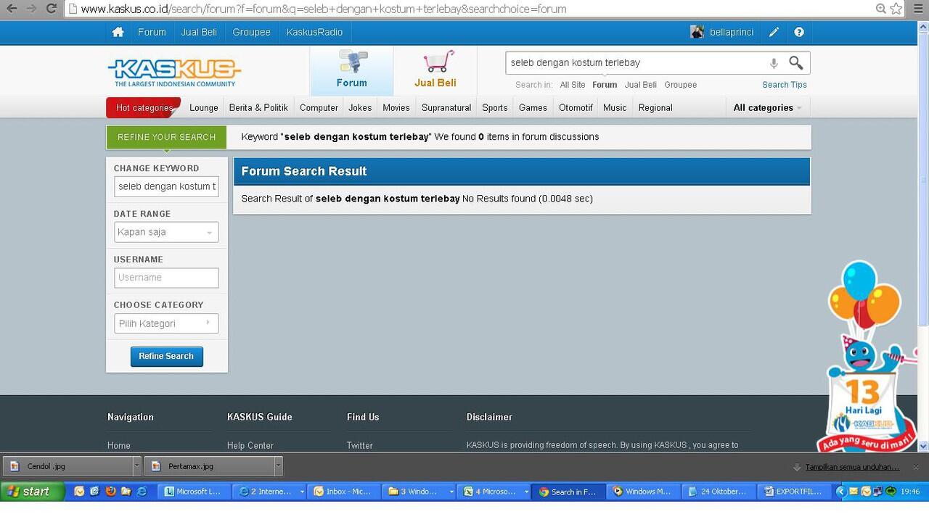Click the magnifying glass search button
Screen dimensions: 929x522
[x=796, y=63]
